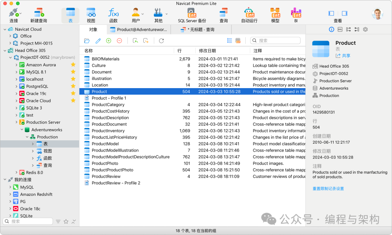The width and height of the screenshot is (392, 235).
Task: Toggle Oracle Cloud favorite star
Action: click(73, 101)
